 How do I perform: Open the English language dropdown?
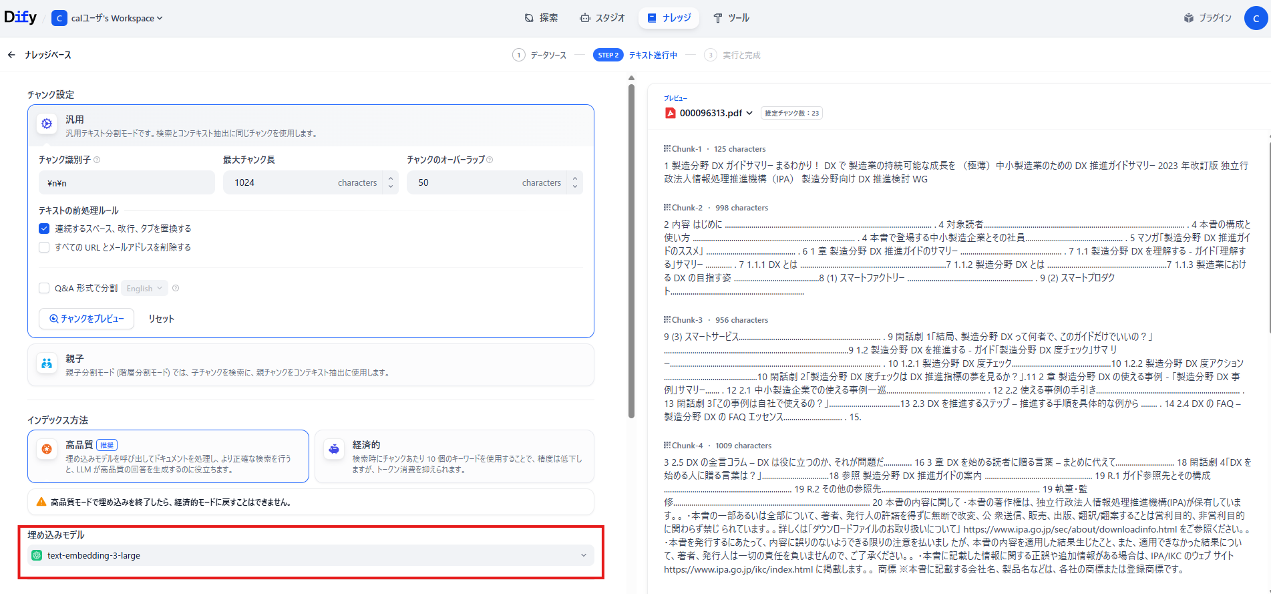click(x=144, y=289)
